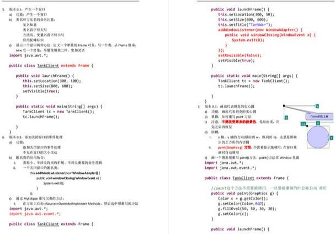Select the lavender filled circle shape
Image resolution: width=335 pixels, height=234 pixels.
[318, 137]
